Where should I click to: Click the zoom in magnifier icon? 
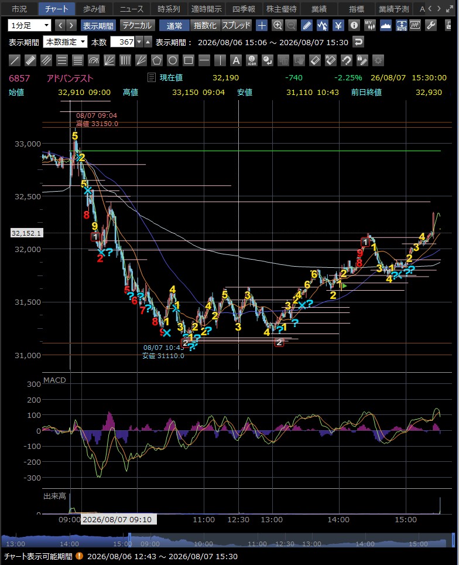tap(278, 26)
